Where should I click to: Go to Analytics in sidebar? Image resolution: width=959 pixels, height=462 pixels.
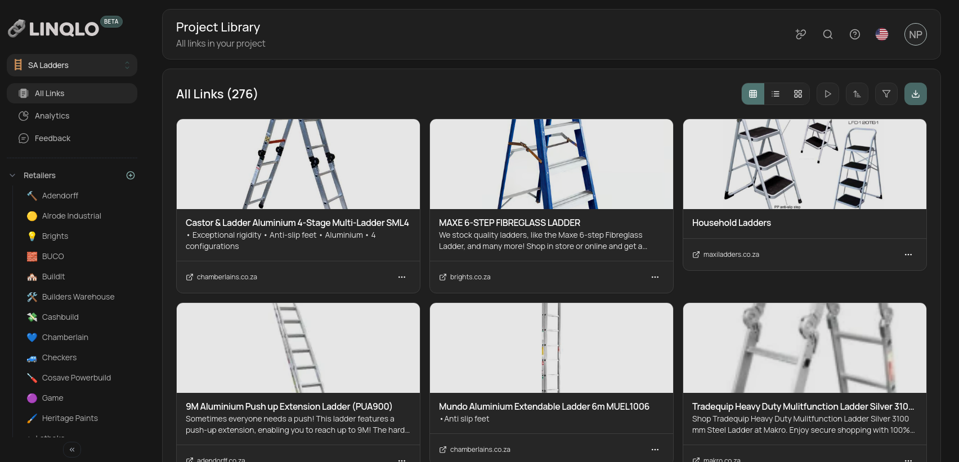click(x=52, y=116)
